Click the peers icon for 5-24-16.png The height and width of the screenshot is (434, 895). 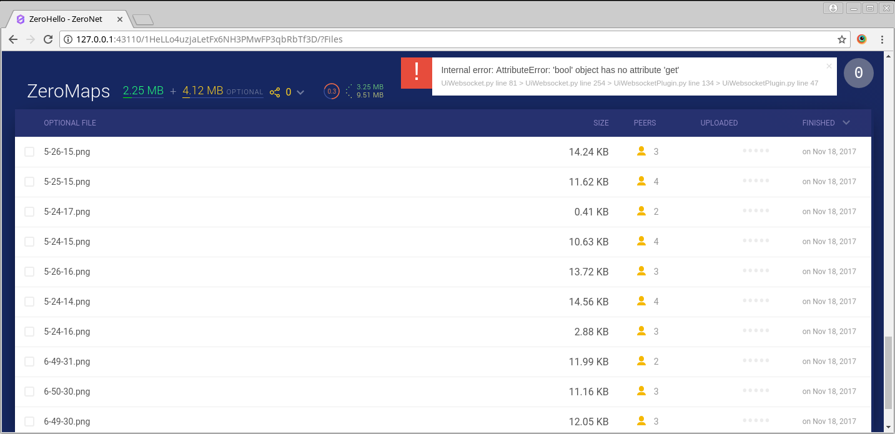coord(641,331)
